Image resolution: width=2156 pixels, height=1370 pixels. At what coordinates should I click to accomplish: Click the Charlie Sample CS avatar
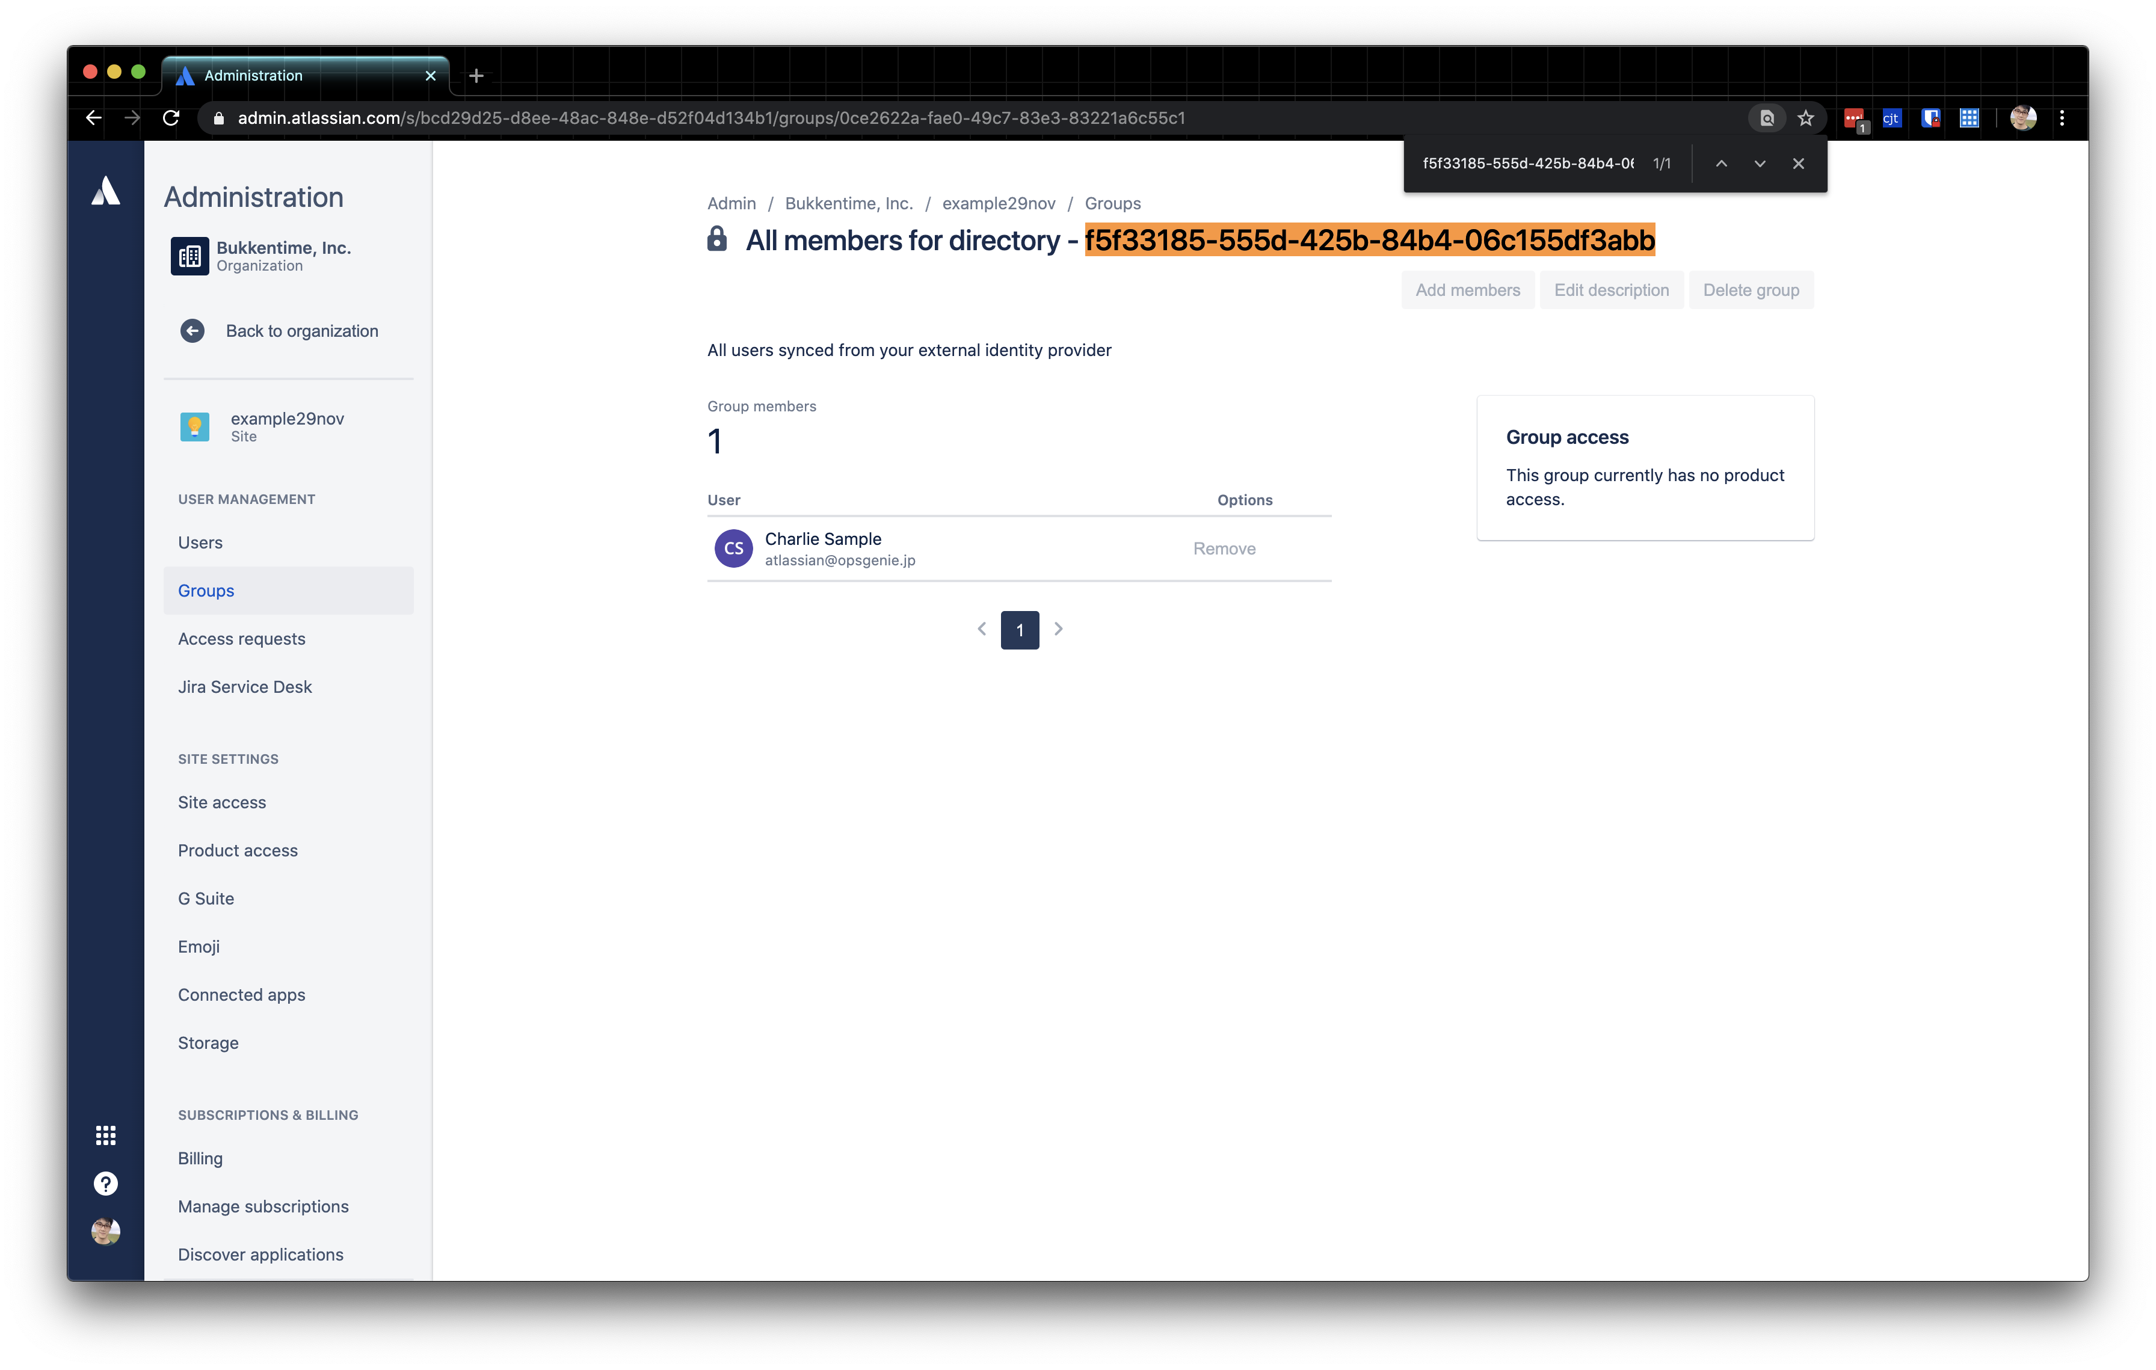point(733,548)
